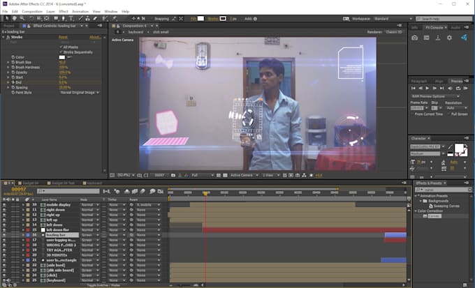Select the Clone Stamp tool
475x288 pixels.
(x=87, y=18)
